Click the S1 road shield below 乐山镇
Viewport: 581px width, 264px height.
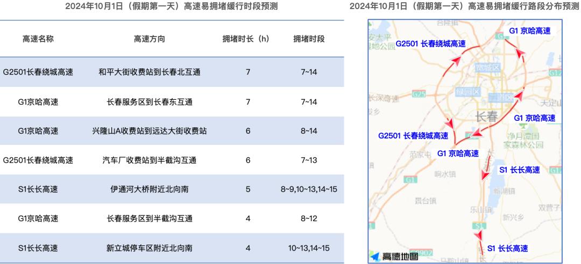pos(480,225)
